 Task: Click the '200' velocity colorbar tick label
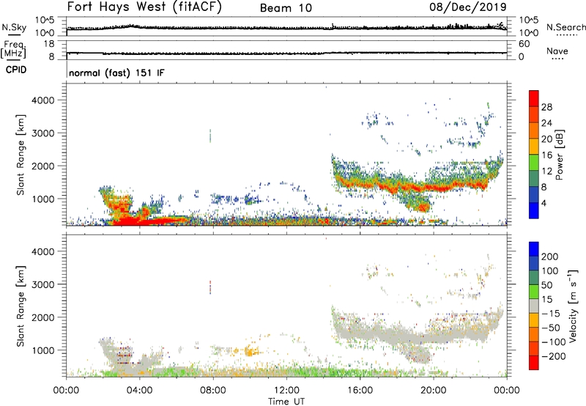click(x=550, y=256)
